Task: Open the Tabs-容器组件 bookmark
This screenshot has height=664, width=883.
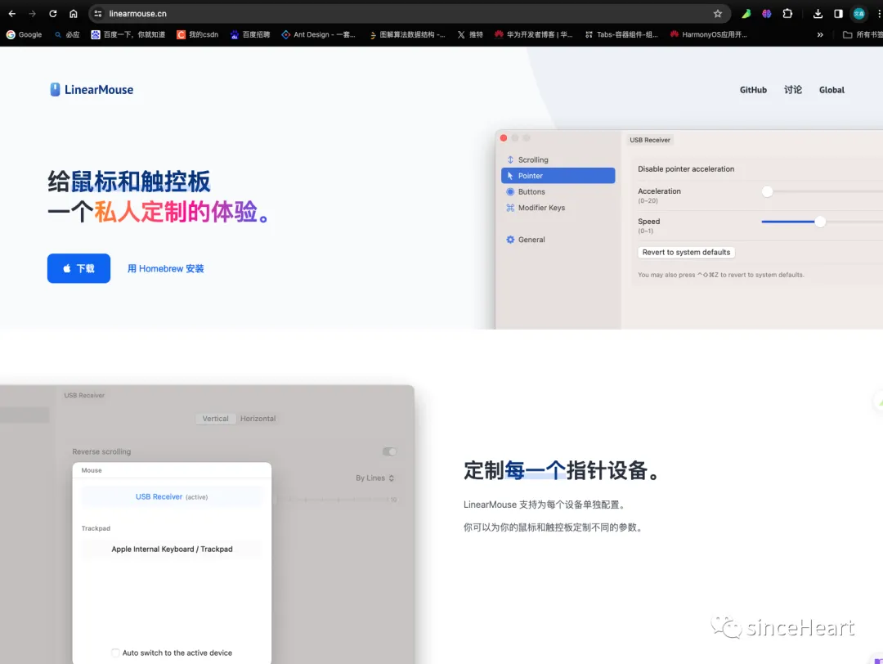Action: coord(621,34)
